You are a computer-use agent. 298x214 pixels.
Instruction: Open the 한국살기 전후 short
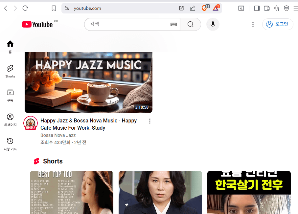click(x=249, y=193)
